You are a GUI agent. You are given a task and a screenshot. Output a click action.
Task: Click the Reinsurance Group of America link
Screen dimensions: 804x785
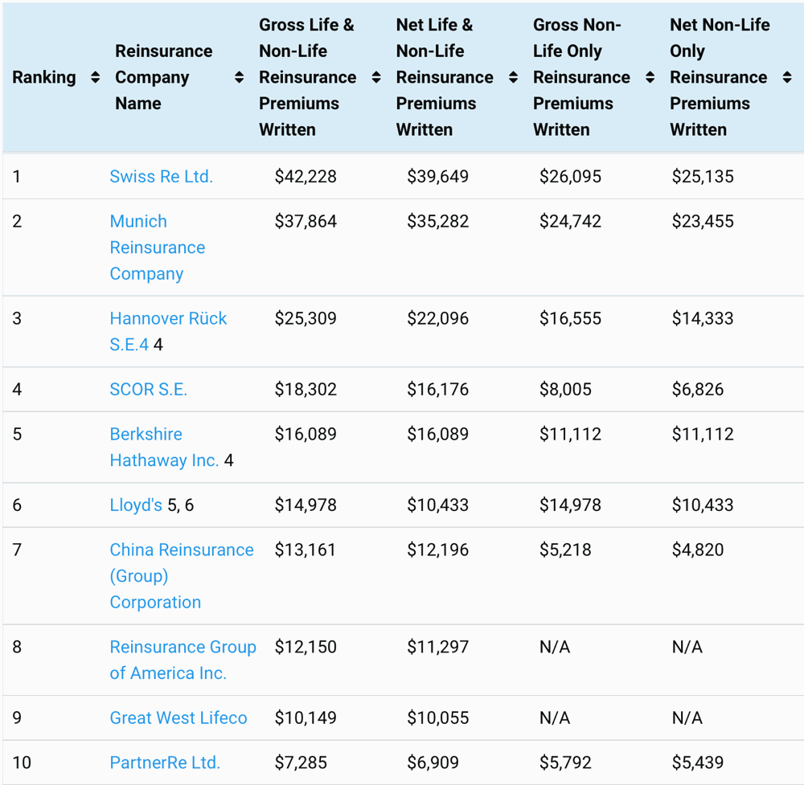tap(183, 659)
